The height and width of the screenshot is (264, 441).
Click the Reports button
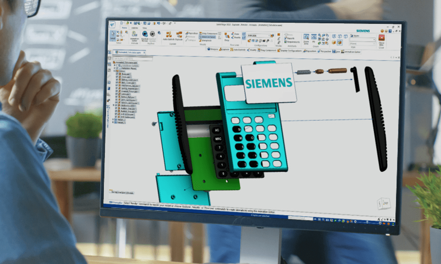coord(290,38)
